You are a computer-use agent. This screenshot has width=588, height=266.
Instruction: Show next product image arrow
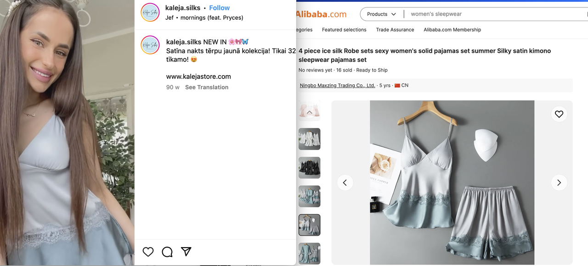click(x=559, y=183)
